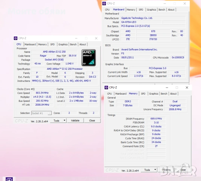Click the CPU-Z icon in Memory window title
Viewport: 201px width, 181px height.
point(106,87)
